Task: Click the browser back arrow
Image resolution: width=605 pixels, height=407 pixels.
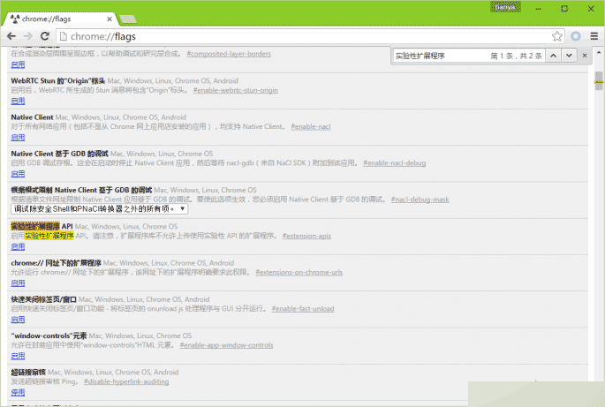Action: [11, 36]
